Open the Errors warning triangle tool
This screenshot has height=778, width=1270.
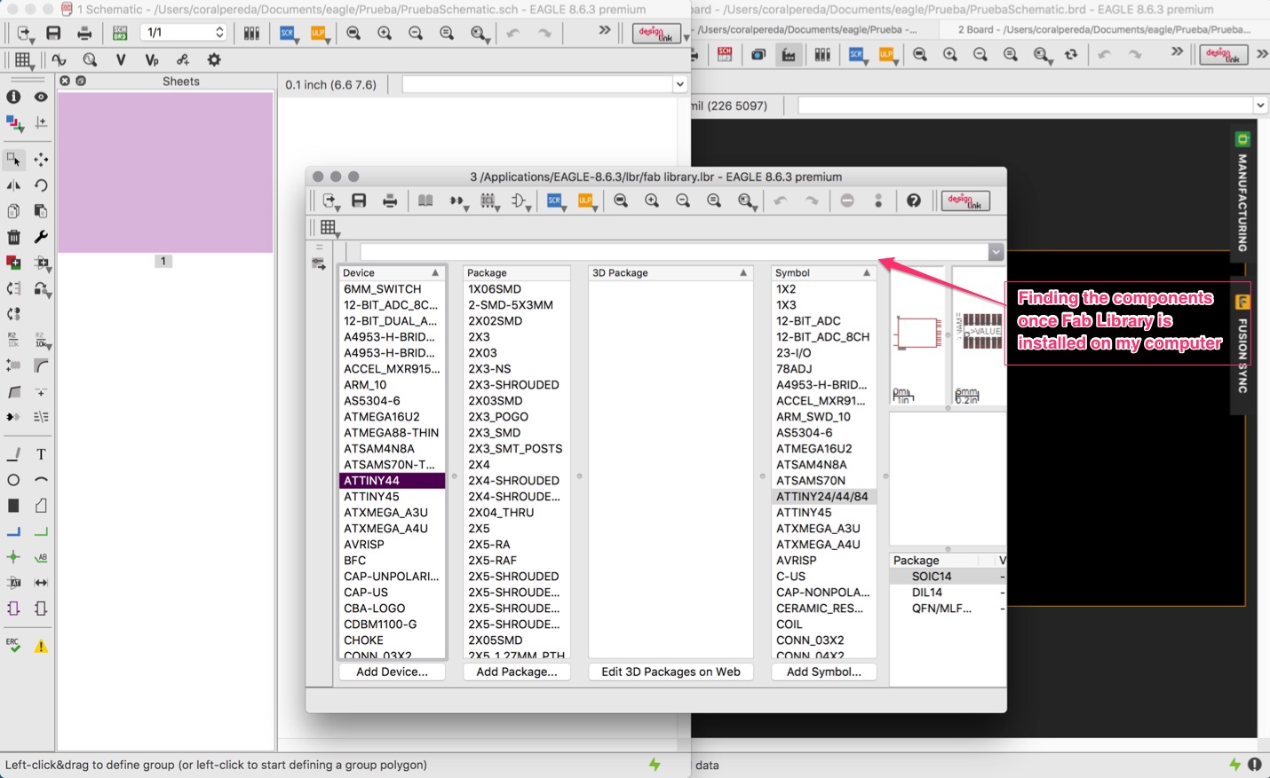[41, 646]
